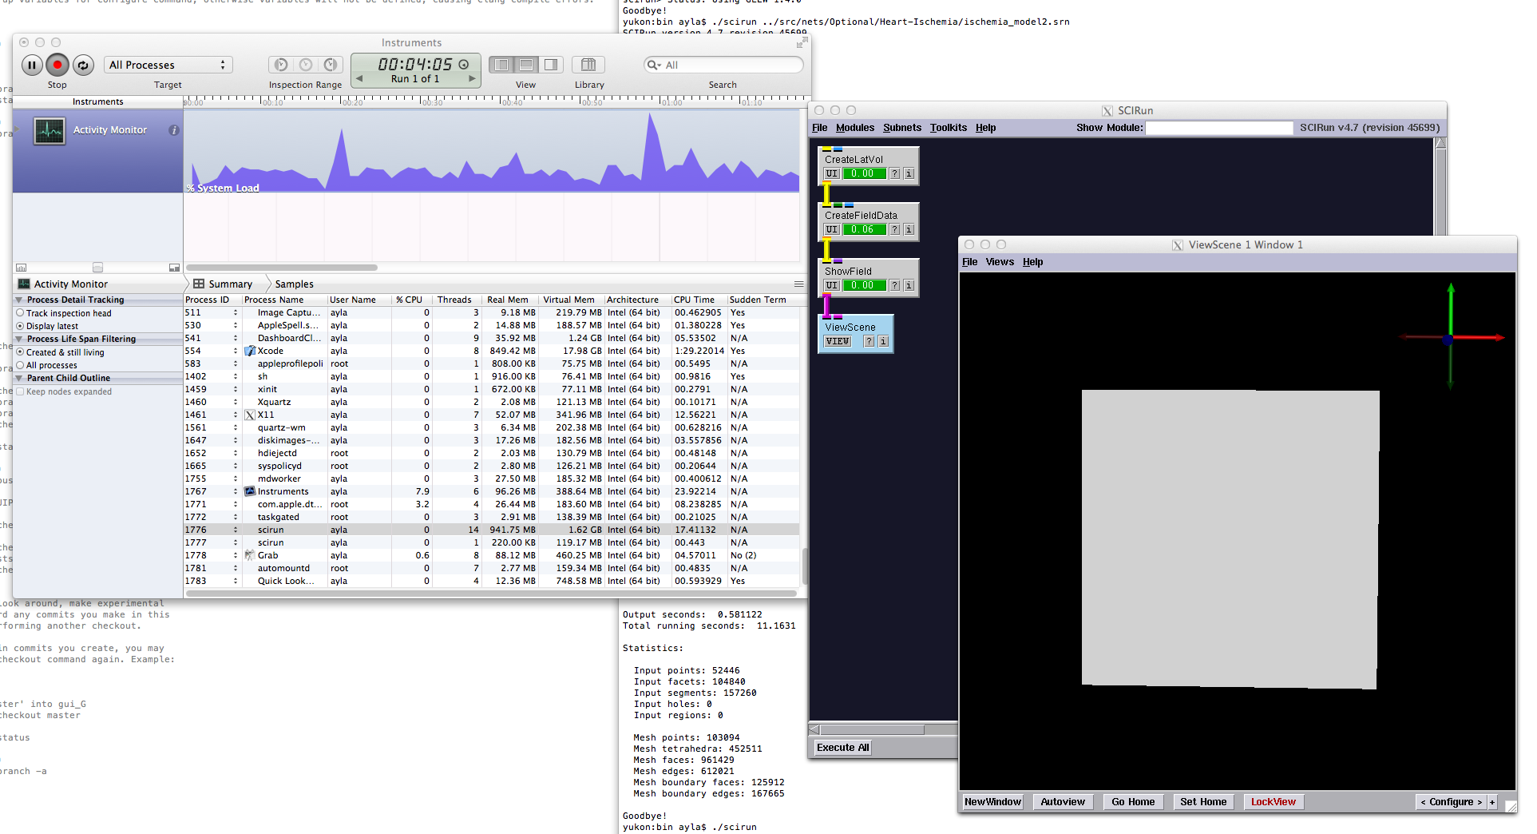Adjust the track height slider
The image size is (1537, 834).
(97, 268)
